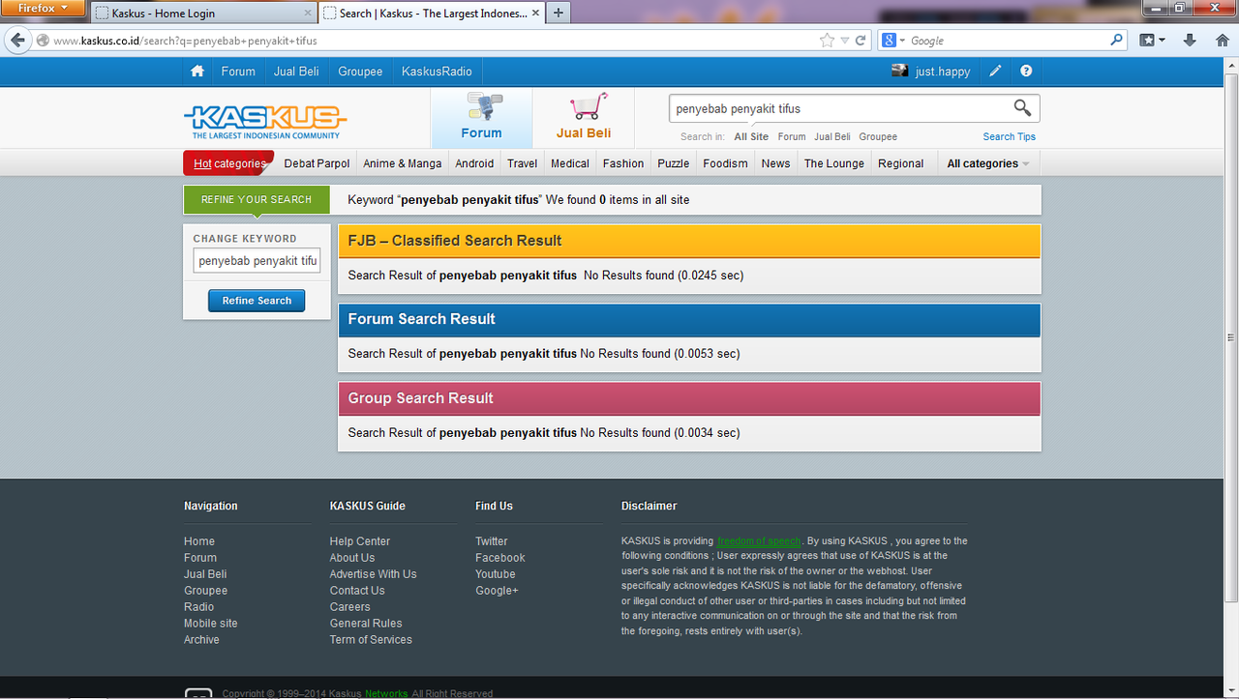This screenshot has width=1239, height=699.
Task: Open the Foodism category
Action: [726, 163]
